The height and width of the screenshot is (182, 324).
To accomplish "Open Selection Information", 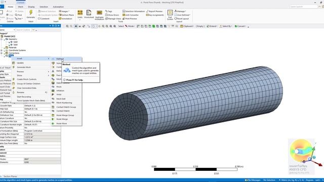I will (134, 11).
